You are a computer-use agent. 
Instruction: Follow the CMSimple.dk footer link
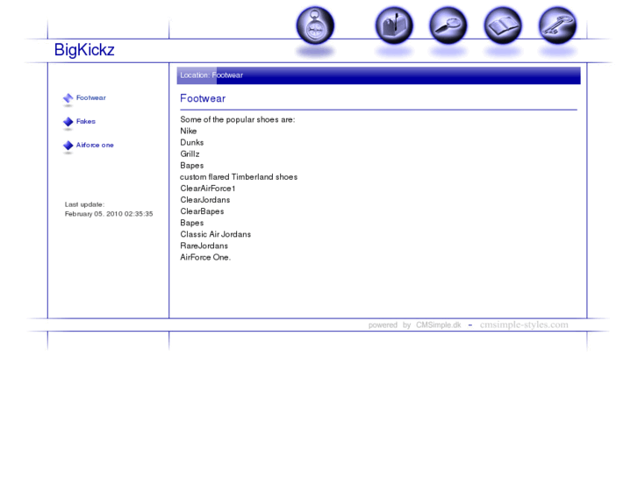[438, 325]
